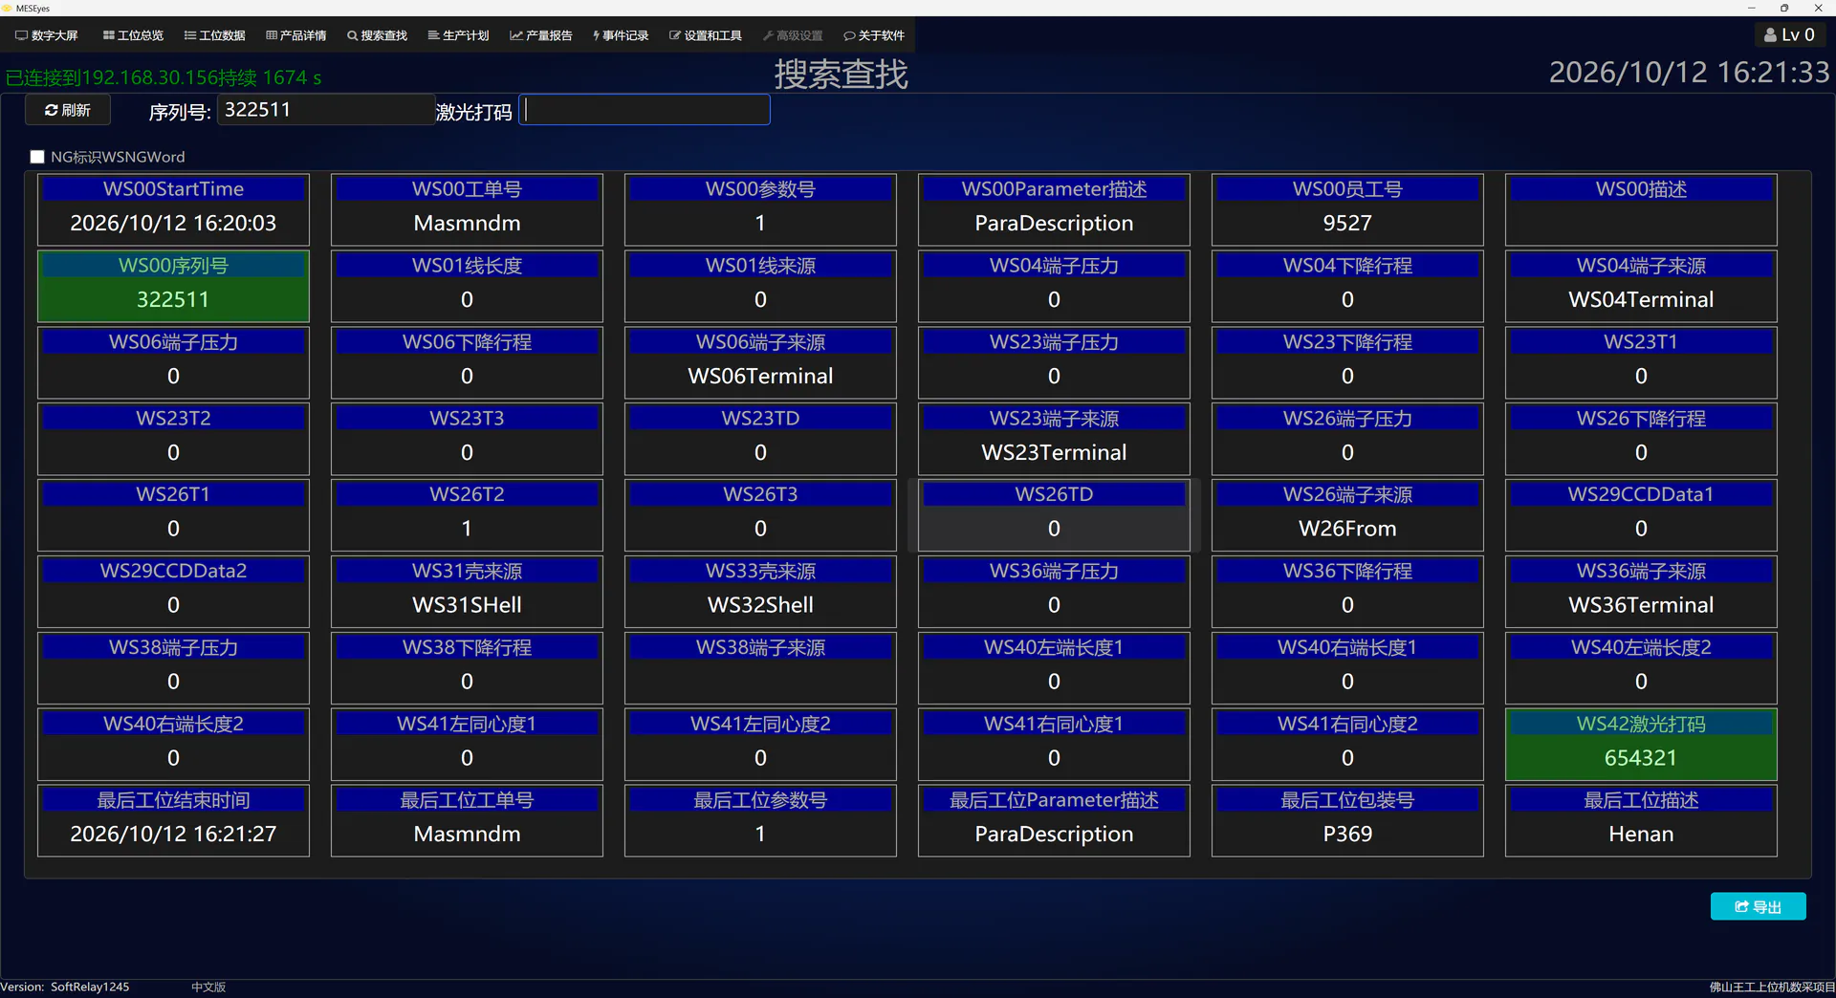Open the 工位总览 station overview menu
Viewport: 1836px width, 998px height.
click(x=133, y=35)
